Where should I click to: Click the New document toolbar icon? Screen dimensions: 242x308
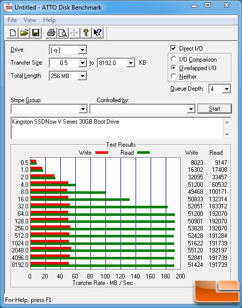[x=13, y=33]
